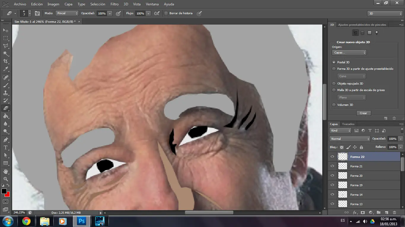
Task: Hide the Forma 22 layer
Action: pyautogui.click(x=332, y=157)
